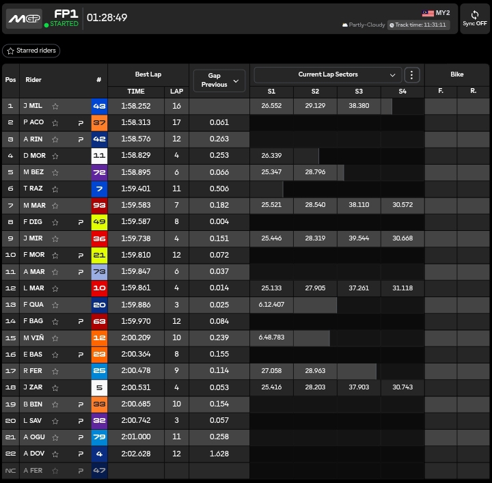Toggle favorite star for J ZAR
The height and width of the screenshot is (483, 492).
55,388
